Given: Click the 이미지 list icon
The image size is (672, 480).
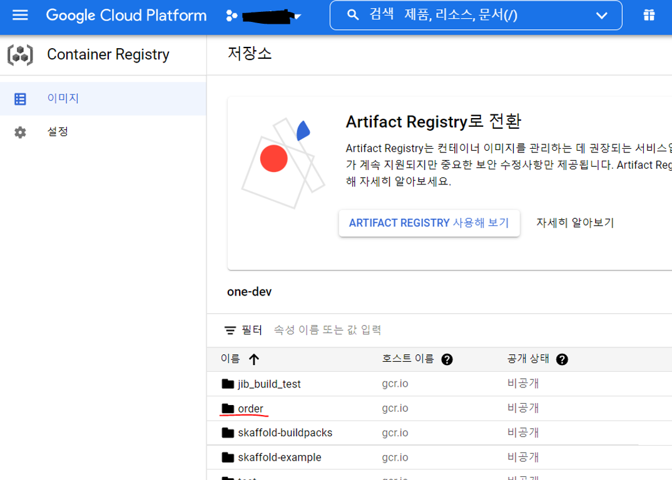Looking at the screenshot, I should click(20, 99).
